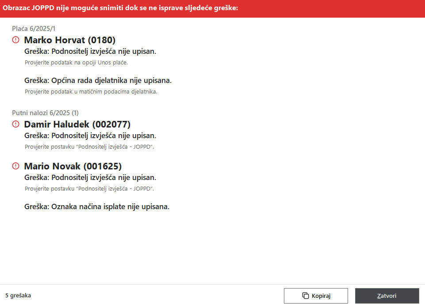
Task: Click the Plaća 6/2025/1 section label
Action: (34, 29)
